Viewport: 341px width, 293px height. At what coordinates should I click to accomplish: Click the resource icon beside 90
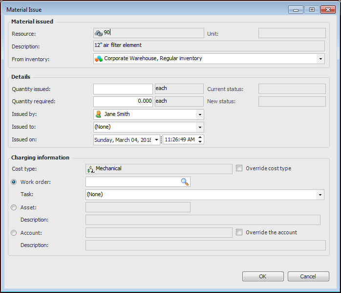(99, 33)
